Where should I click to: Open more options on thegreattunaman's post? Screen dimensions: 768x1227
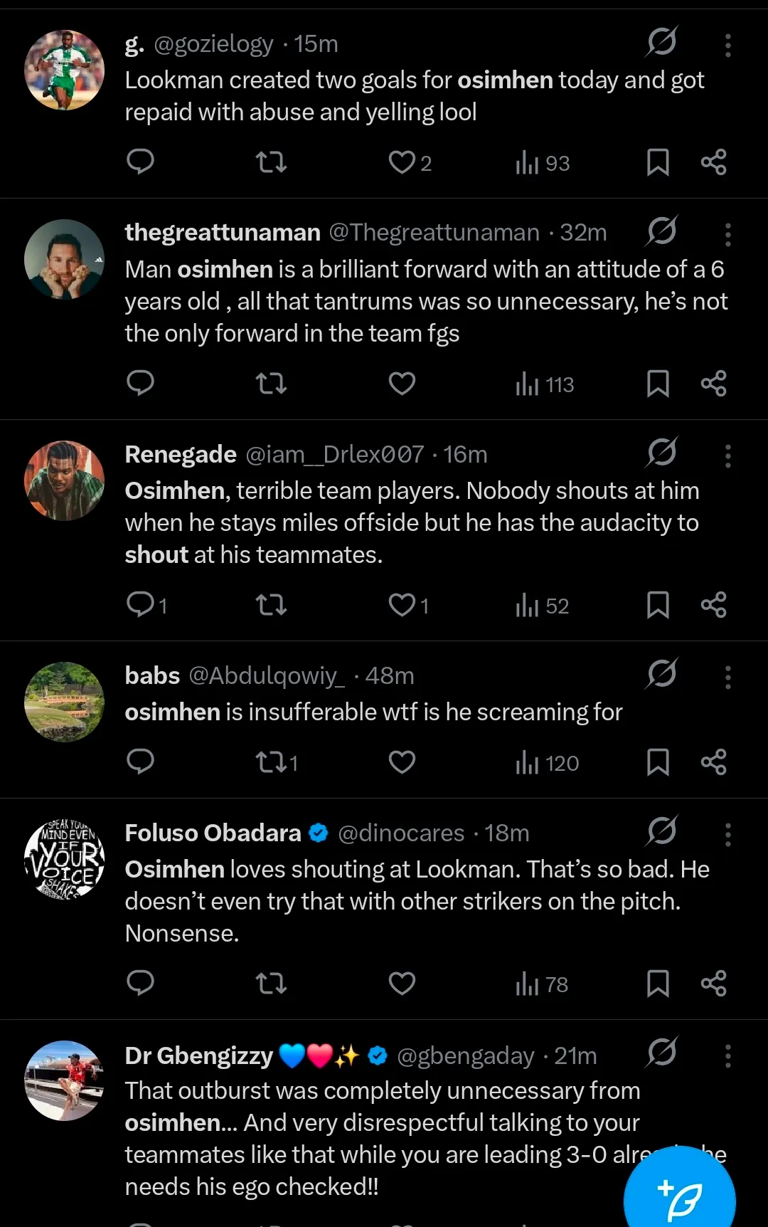point(727,234)
